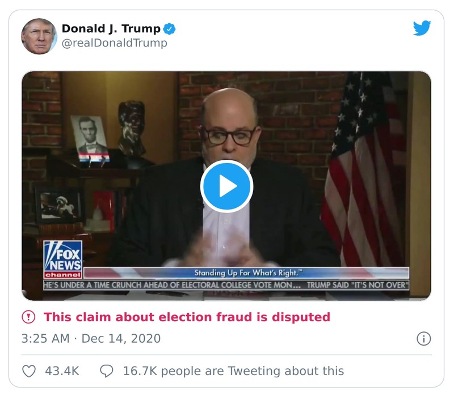454x396 pixels.
Task: Open the tweet info circle icon
Action: click(x=423, y=338)
